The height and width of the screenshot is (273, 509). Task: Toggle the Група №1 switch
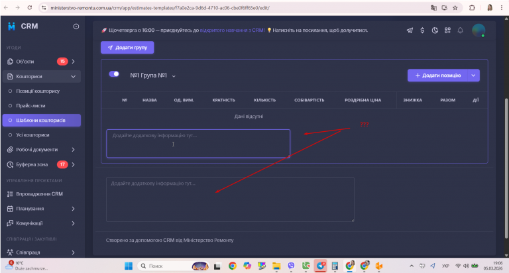pyautogui.click(x=114, y=74)
